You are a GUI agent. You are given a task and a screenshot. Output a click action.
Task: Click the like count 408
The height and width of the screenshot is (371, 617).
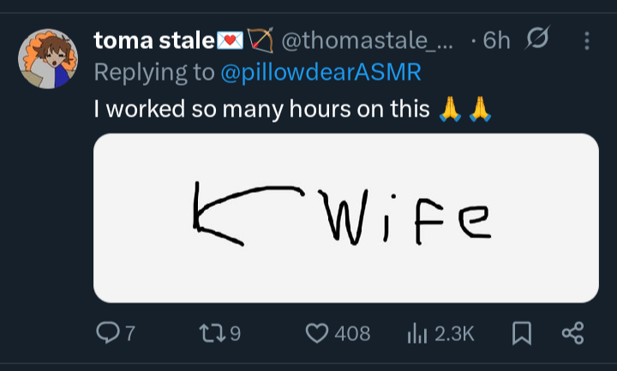352,333
